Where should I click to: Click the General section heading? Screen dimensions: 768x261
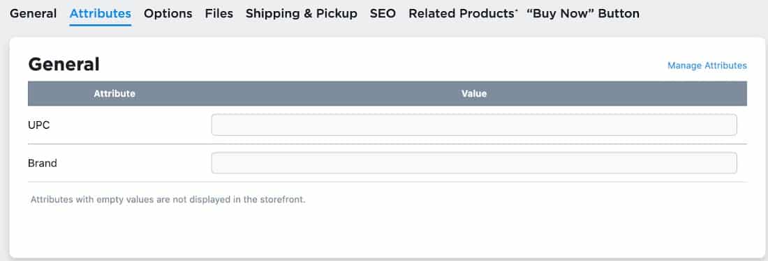tap(64, 64)
